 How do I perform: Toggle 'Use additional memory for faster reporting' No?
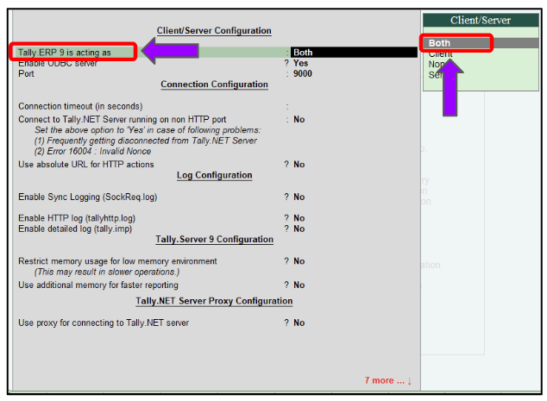click(x=299, y=285)
